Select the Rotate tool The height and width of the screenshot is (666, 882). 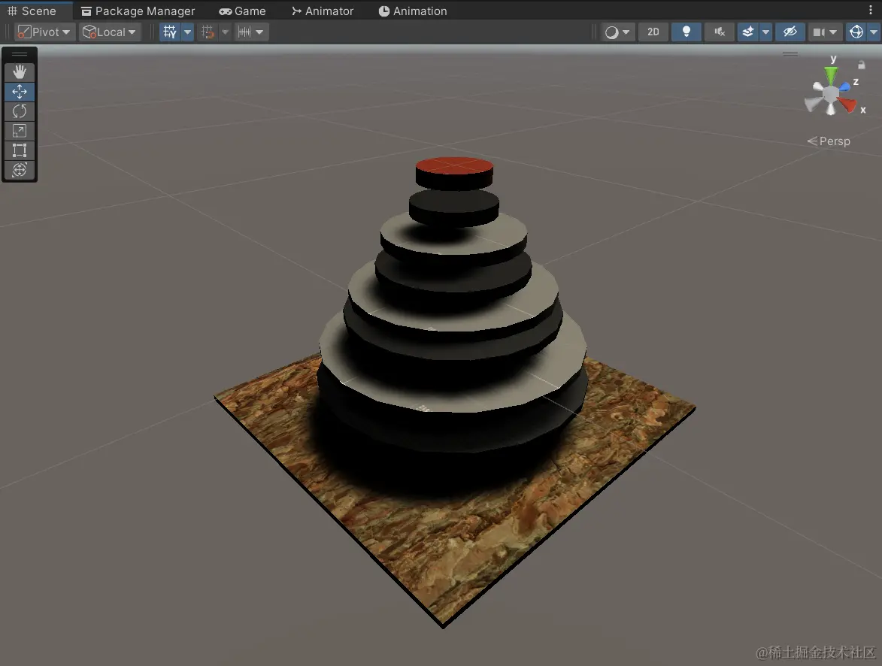tap(19, 111)
